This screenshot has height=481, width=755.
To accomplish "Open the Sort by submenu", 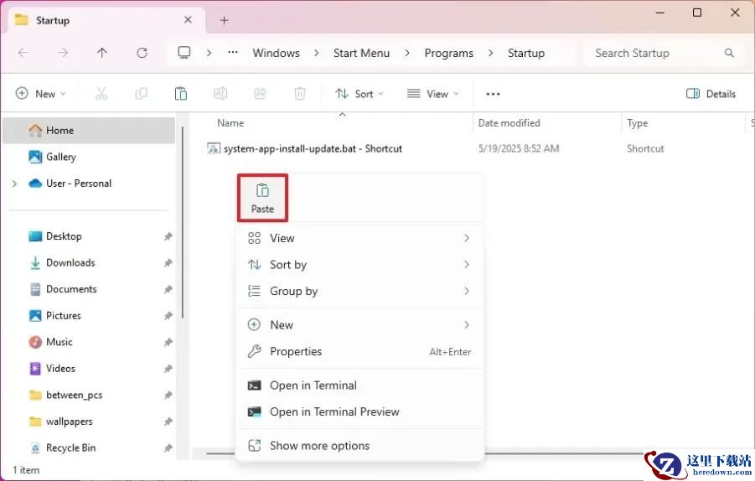I will [359, 264].
